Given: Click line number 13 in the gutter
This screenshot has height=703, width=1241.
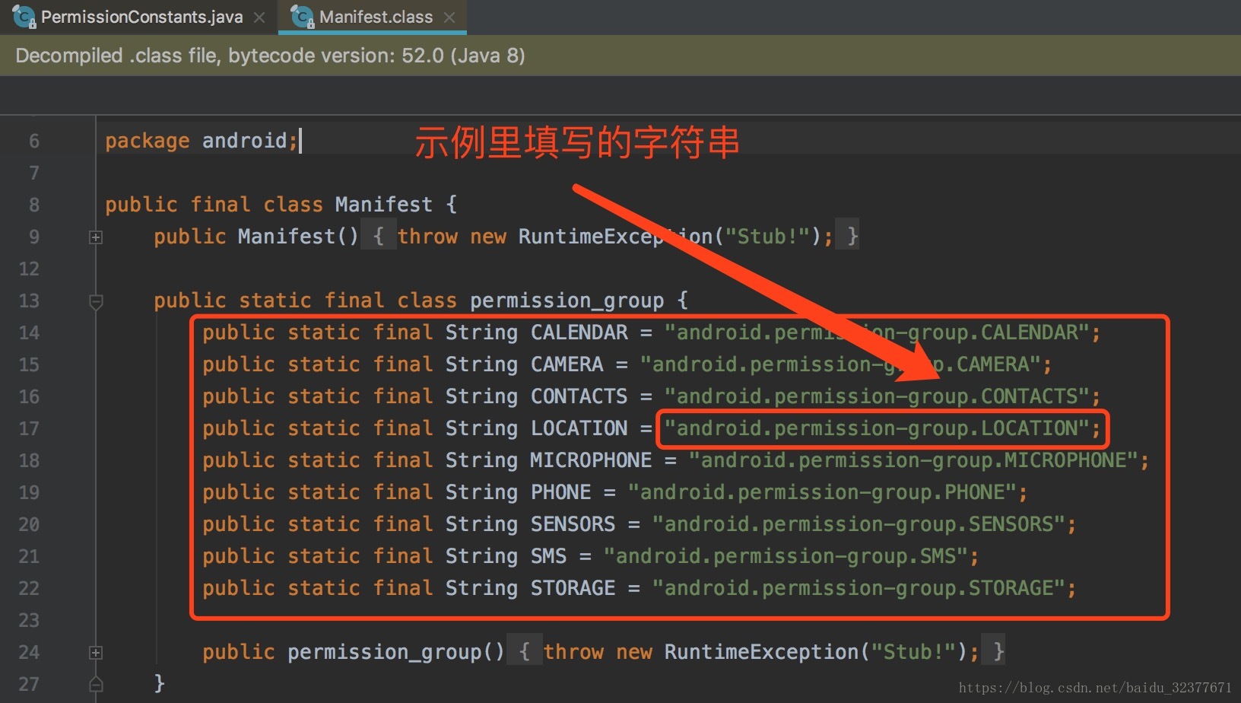Looking at the screenshot, I should pyautogui.click(x=29, y=301).
